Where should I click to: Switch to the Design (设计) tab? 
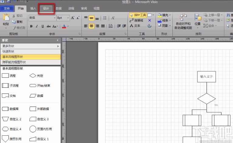[x=46, y=9]
